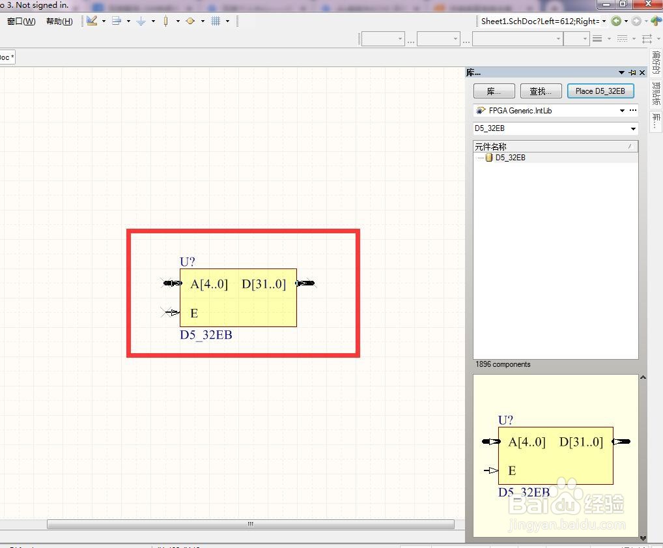Screen dimensions: 663x548
Task: Click the library panel options triangle
Action: [621, 73]
